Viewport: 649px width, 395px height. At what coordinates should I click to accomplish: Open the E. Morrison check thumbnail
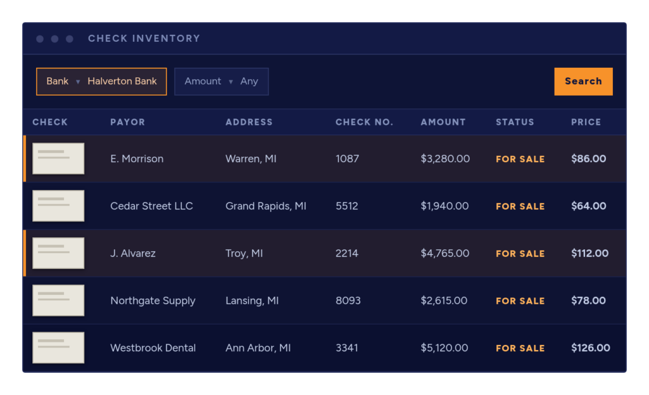pos(58,159)
